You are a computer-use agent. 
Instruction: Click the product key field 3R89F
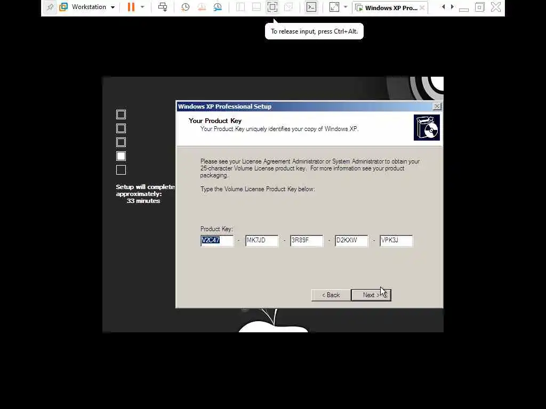coord(307,241)
